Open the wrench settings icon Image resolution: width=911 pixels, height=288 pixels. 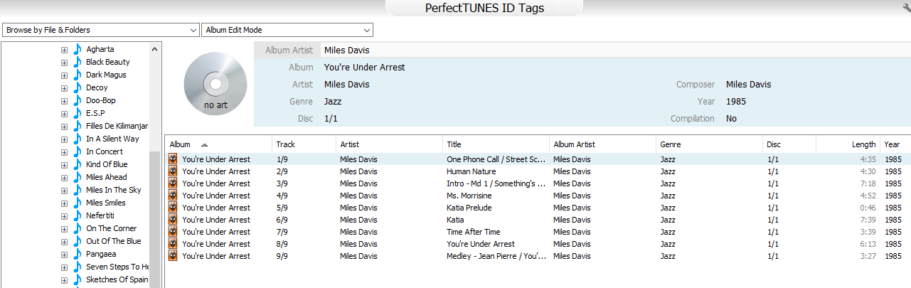click(x=906, y=6)
